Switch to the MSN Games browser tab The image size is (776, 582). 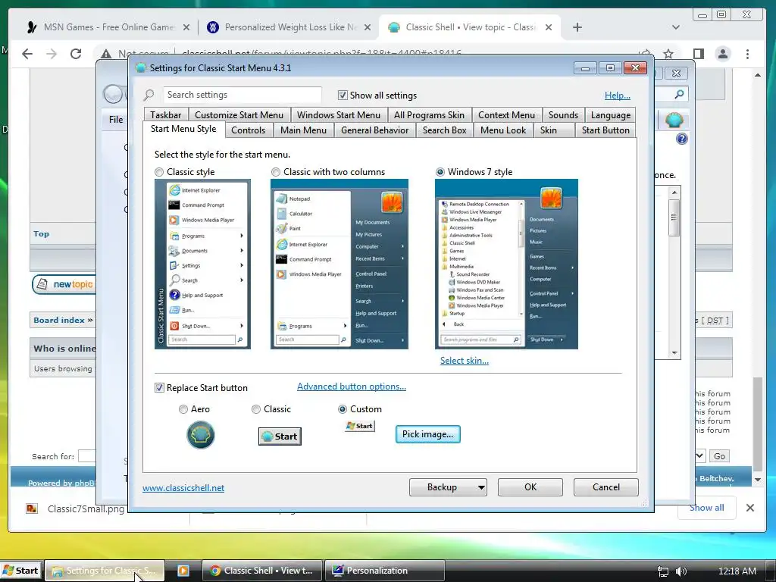pyautogui.click(x=108, y=27)
